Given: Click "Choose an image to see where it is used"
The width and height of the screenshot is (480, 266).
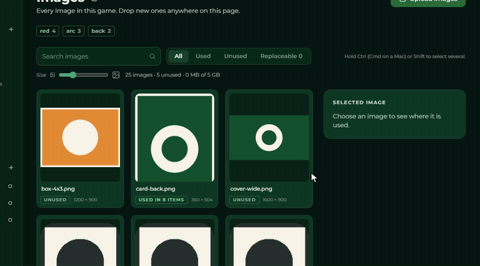Looking at the screenshot, I should [387, 120].
